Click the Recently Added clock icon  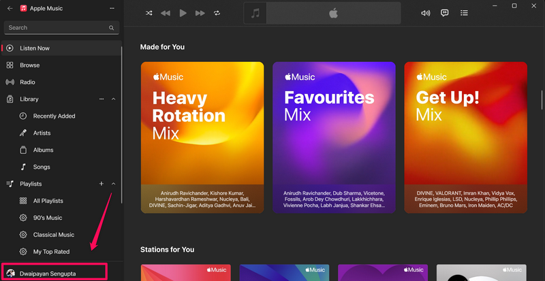[23, 116]
